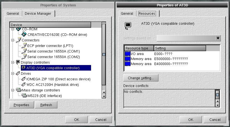
Task: Click the Resource type column header
Action: coord(139,48)
